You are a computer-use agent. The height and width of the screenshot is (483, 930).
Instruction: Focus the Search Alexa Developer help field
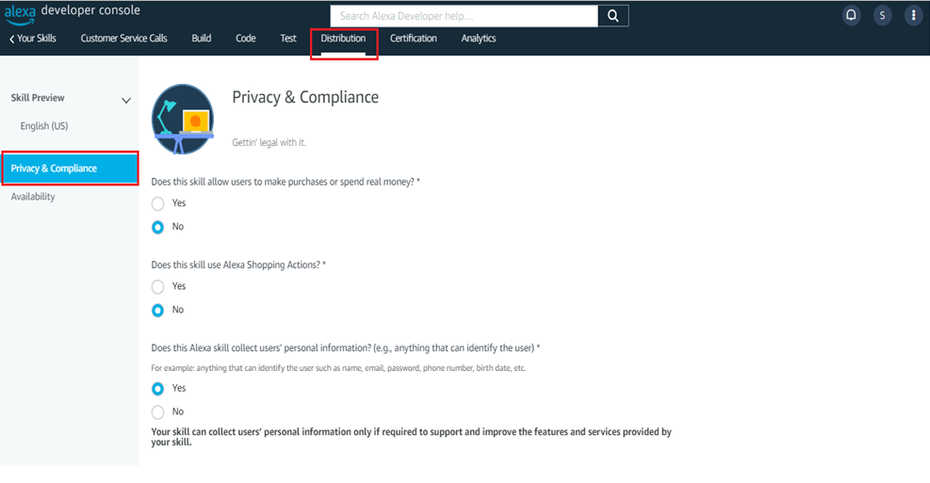click(x=464, y=16)
